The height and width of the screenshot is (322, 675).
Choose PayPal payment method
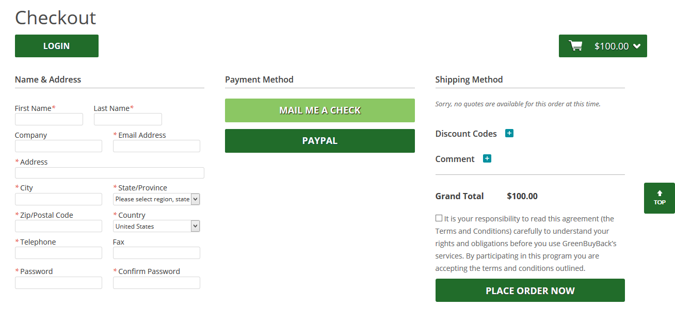click(x=319, y=141)
